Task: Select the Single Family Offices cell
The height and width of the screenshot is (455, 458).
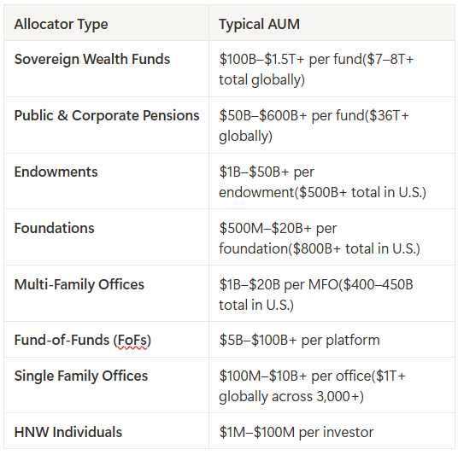Action: pos(106,385)
